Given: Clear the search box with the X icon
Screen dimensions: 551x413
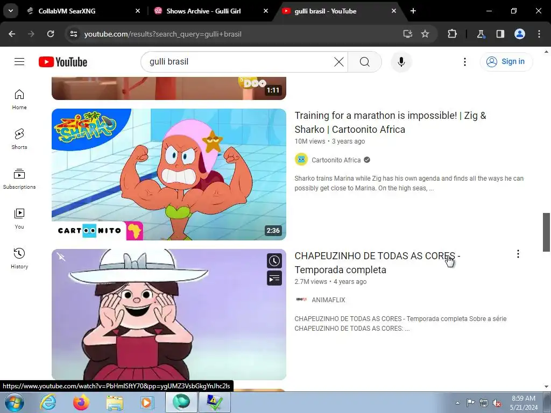Looking at the screenshot, I should point(339,62).
